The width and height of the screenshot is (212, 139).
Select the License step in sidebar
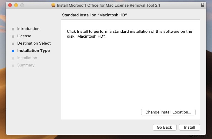click(x=24, y=36)
